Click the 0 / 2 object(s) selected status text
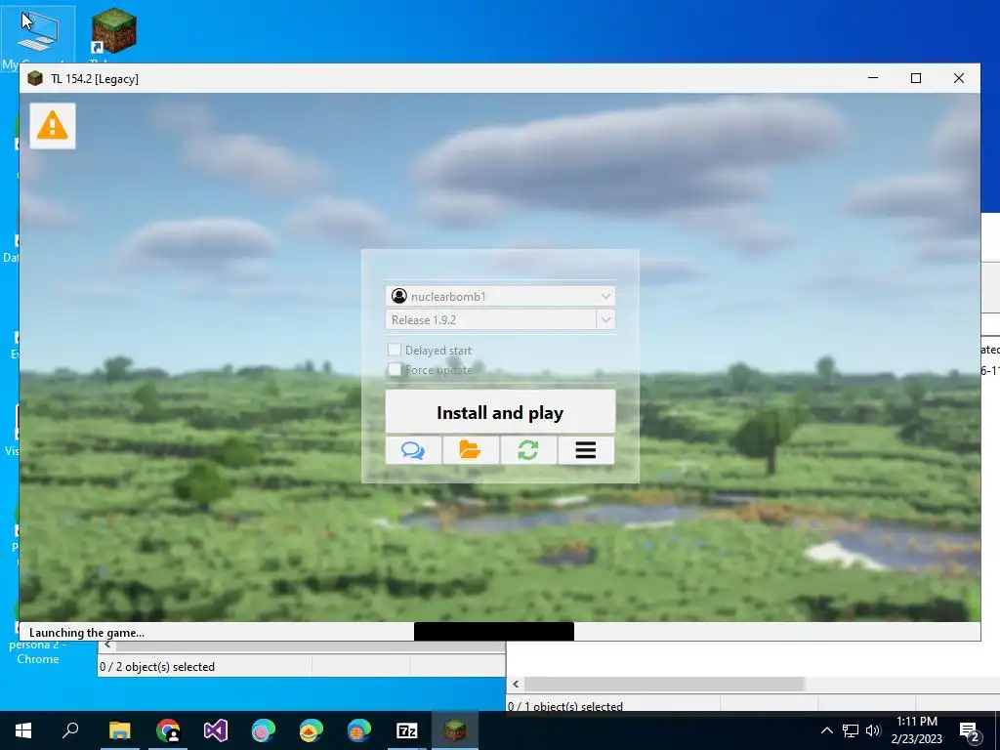 (x=157, y=666)
